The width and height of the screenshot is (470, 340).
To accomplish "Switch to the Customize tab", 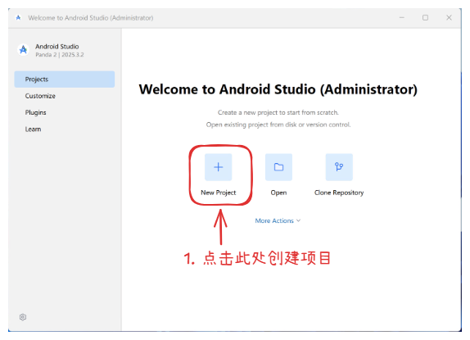I will 65,96.
